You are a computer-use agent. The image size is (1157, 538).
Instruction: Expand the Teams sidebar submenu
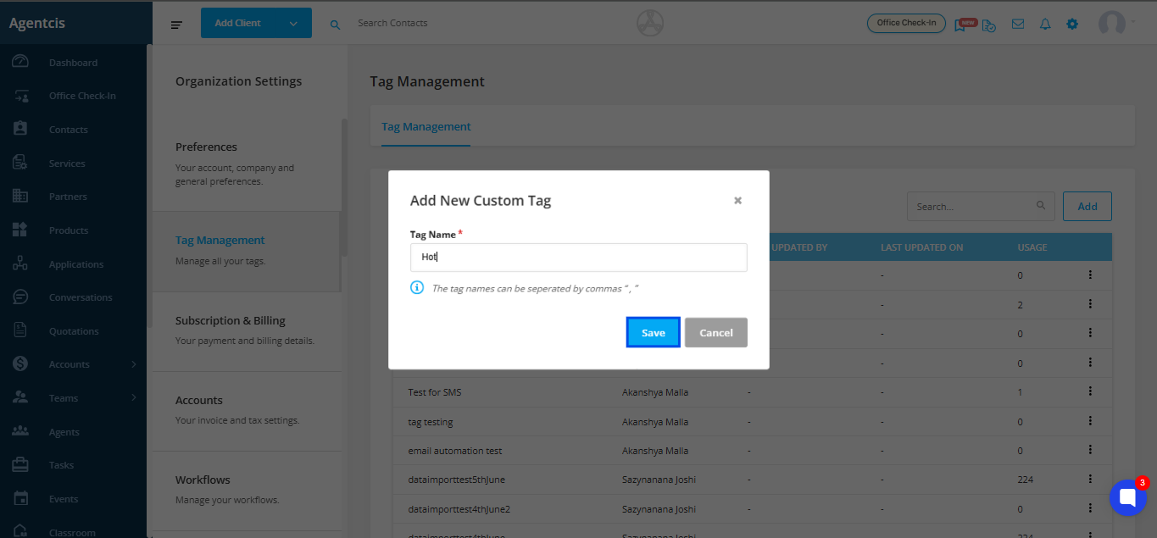(133, 398)
